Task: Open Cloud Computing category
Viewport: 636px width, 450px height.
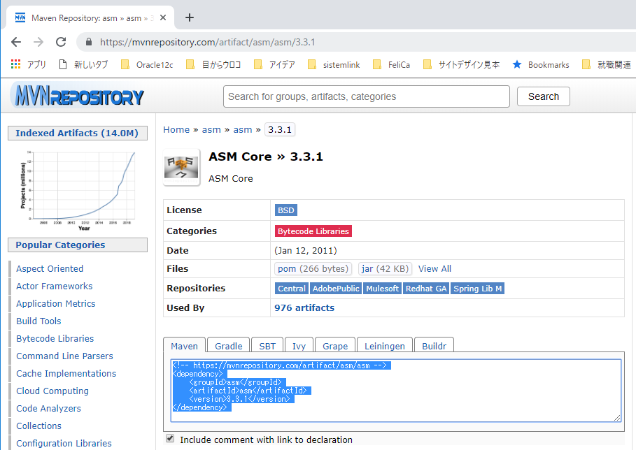Action: [x=52, y=391]
